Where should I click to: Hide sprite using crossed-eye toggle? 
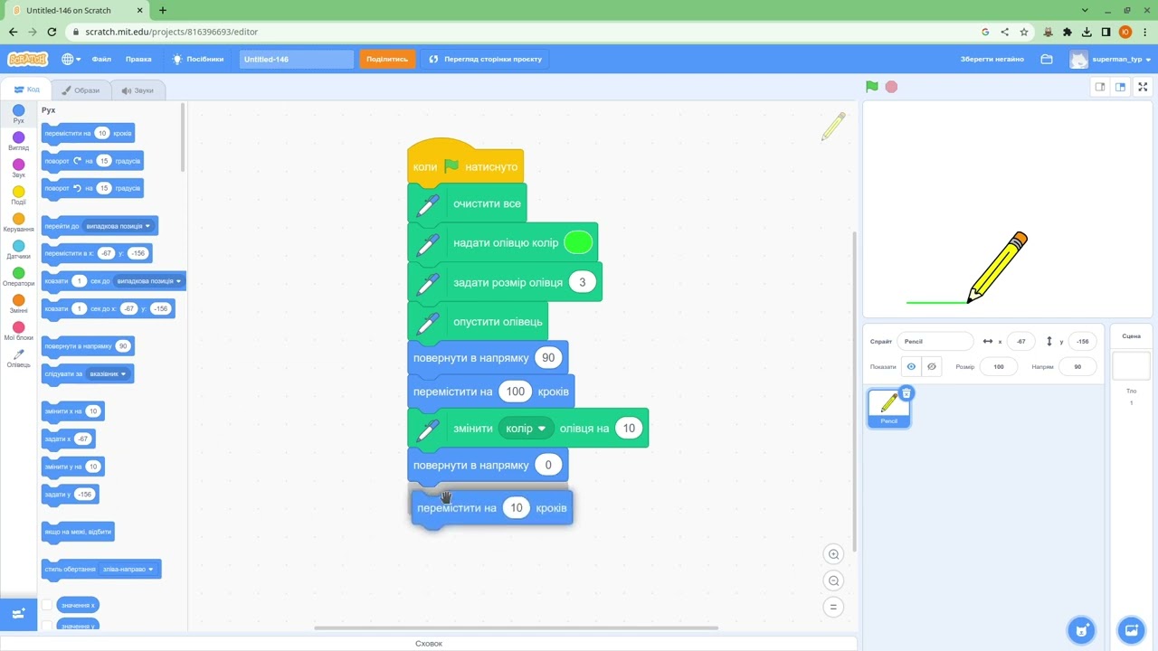[x=931, y=367]
